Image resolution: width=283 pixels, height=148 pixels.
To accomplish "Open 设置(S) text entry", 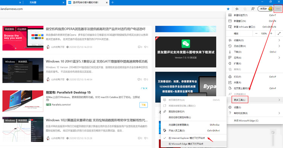I will click(237, 108).
